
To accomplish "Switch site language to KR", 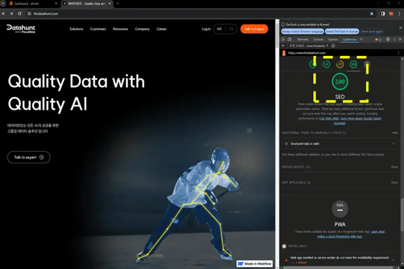I will pyautogui.click(x=219, y=29).
